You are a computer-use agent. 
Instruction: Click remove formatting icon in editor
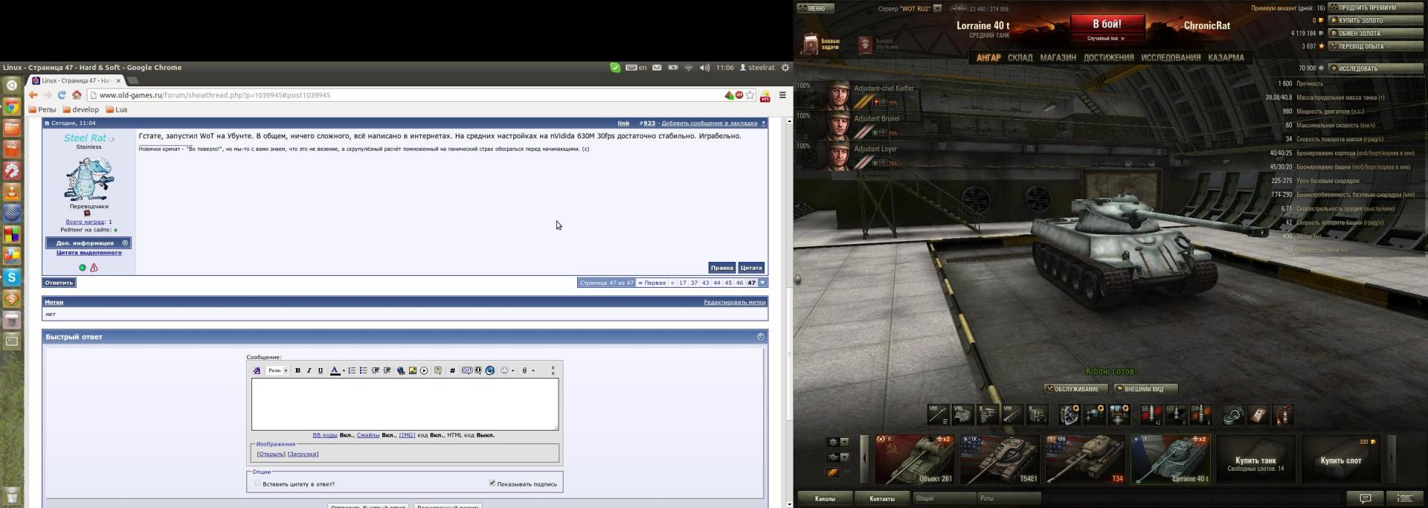point(257,370)
